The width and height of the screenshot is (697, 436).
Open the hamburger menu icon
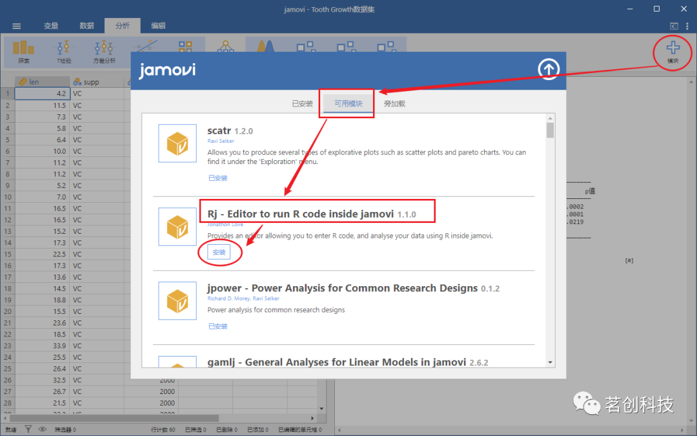[16, 26]
